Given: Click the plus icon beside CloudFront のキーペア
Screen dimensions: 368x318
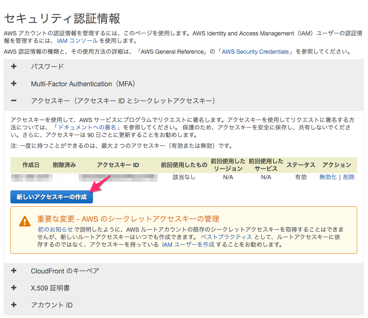Looking at the screenshot, I should pyautogui.click(x=14, y=270).
